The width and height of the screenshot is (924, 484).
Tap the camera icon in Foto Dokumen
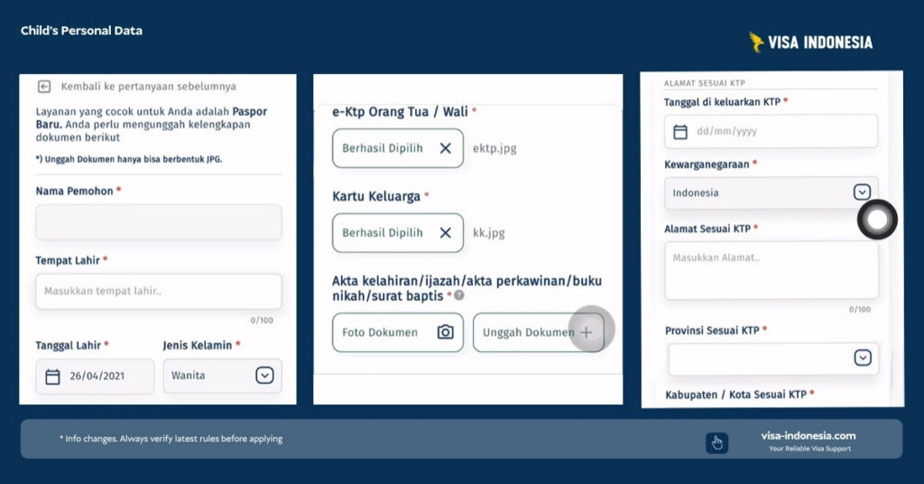pos(446,332)
